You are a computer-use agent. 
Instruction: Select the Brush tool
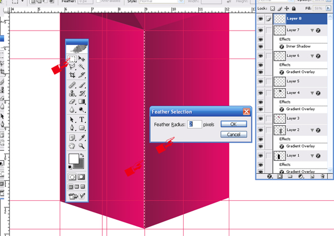coord(82,85)
